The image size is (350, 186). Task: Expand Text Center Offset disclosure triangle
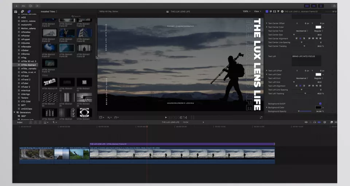point(267,23)
